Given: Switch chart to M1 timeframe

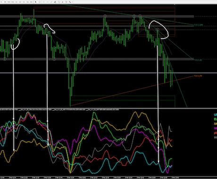Looking at the screenshot, I should tap(1, 2).
